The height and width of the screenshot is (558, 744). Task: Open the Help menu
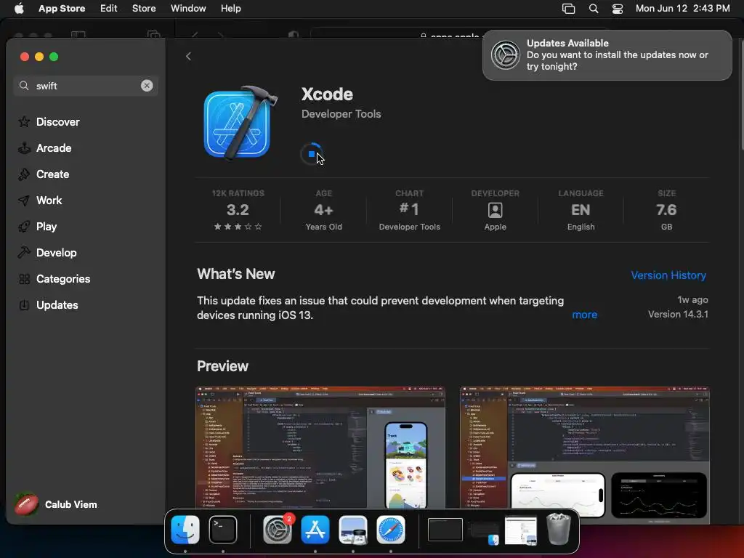pyautogui.click(x=230, y=9)
